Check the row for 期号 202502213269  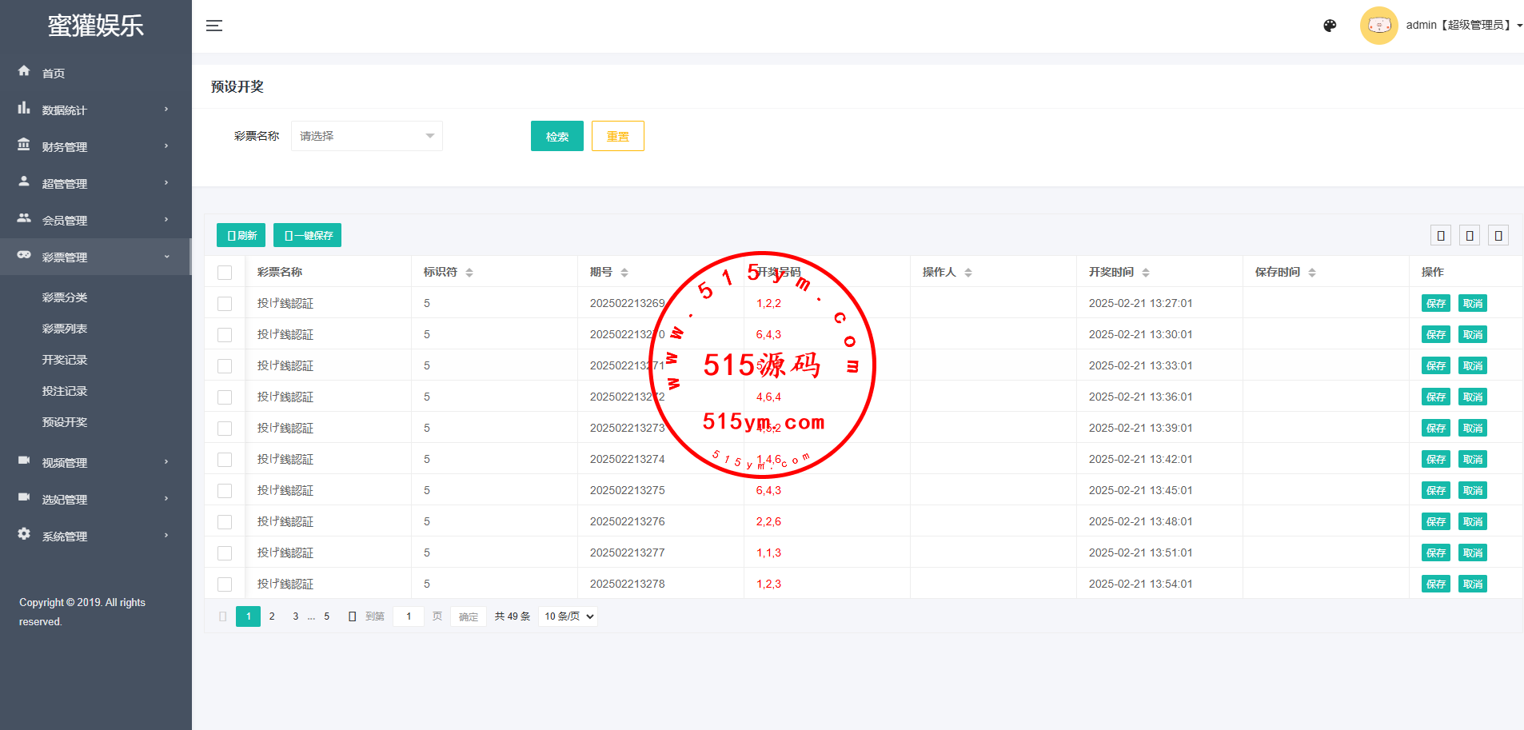[225, 304]
